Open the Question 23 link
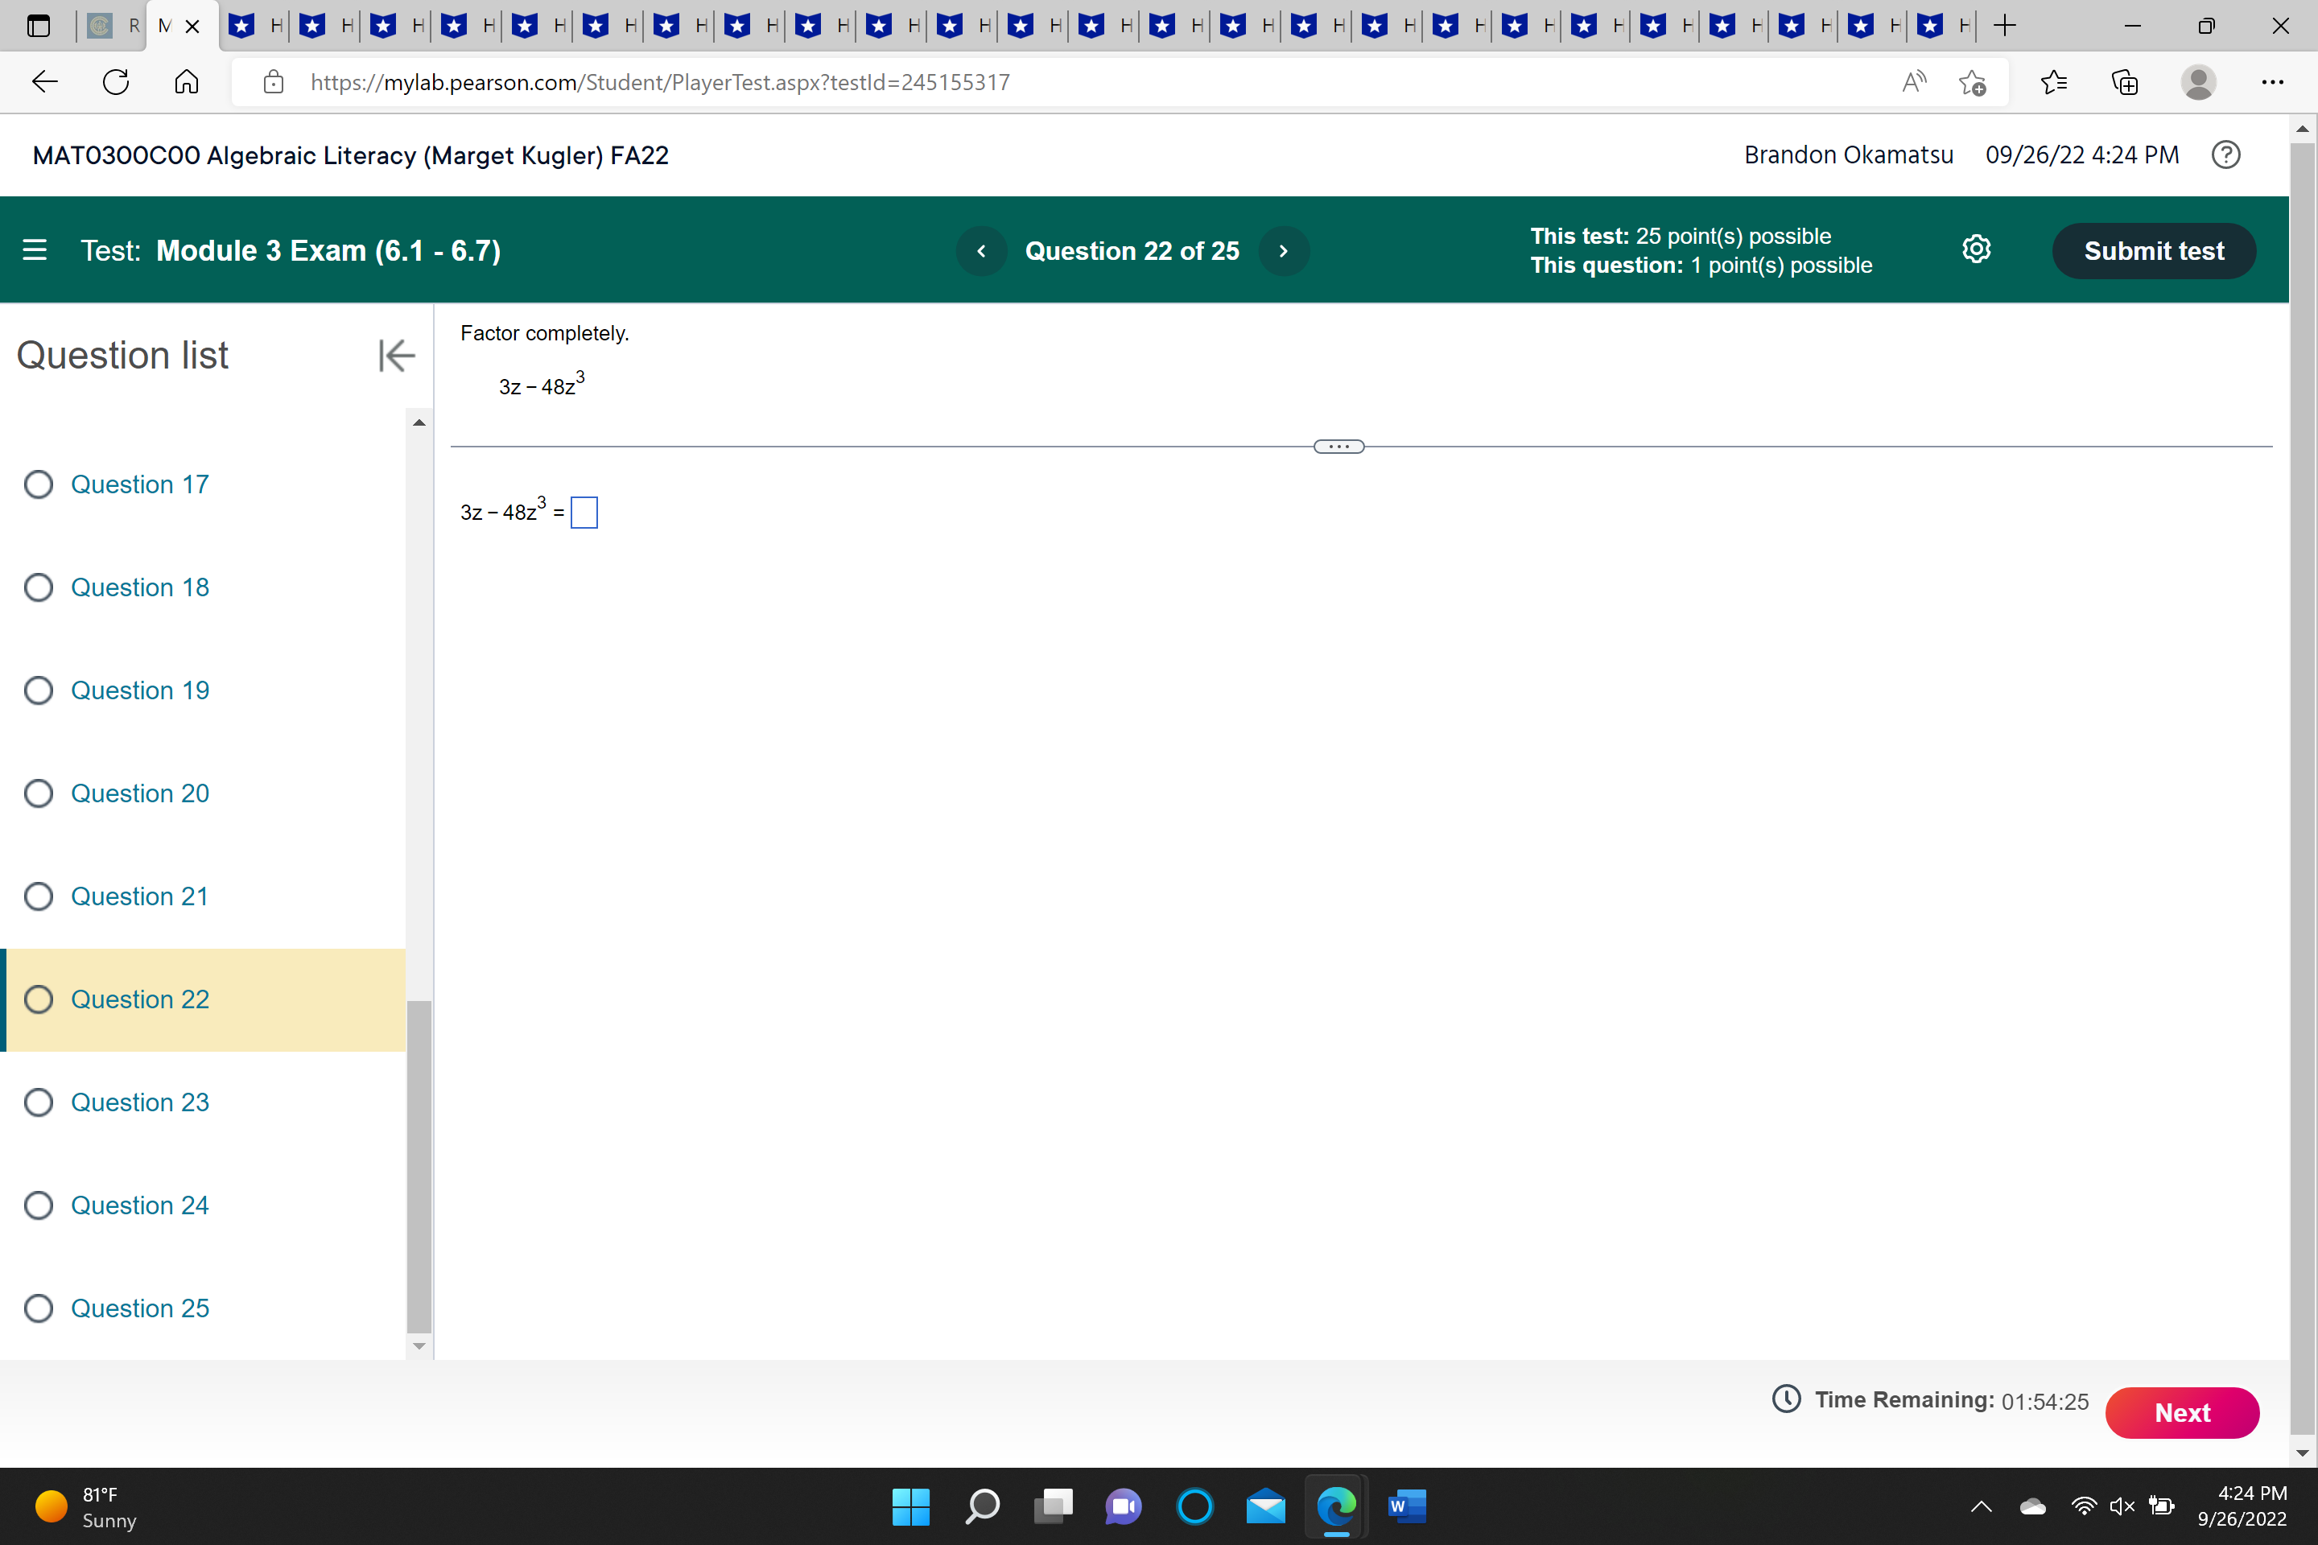 [x=140, y=1102]
